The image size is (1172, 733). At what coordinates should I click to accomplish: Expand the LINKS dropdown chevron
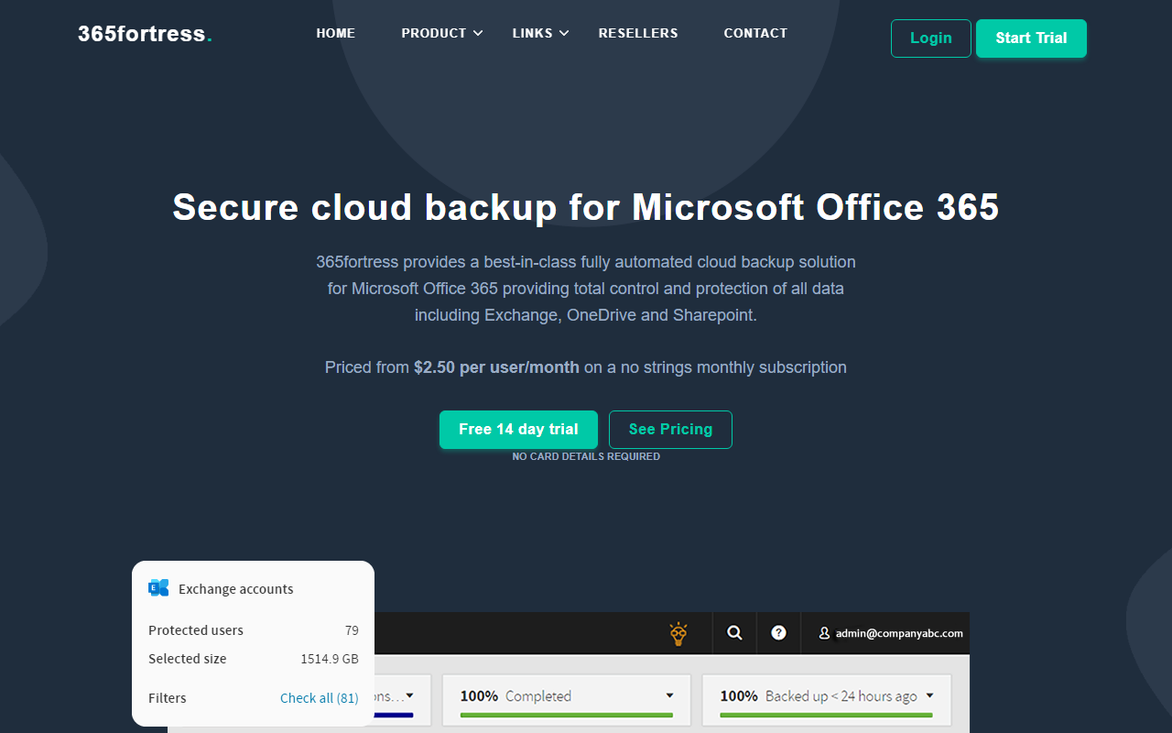[564, 34]
